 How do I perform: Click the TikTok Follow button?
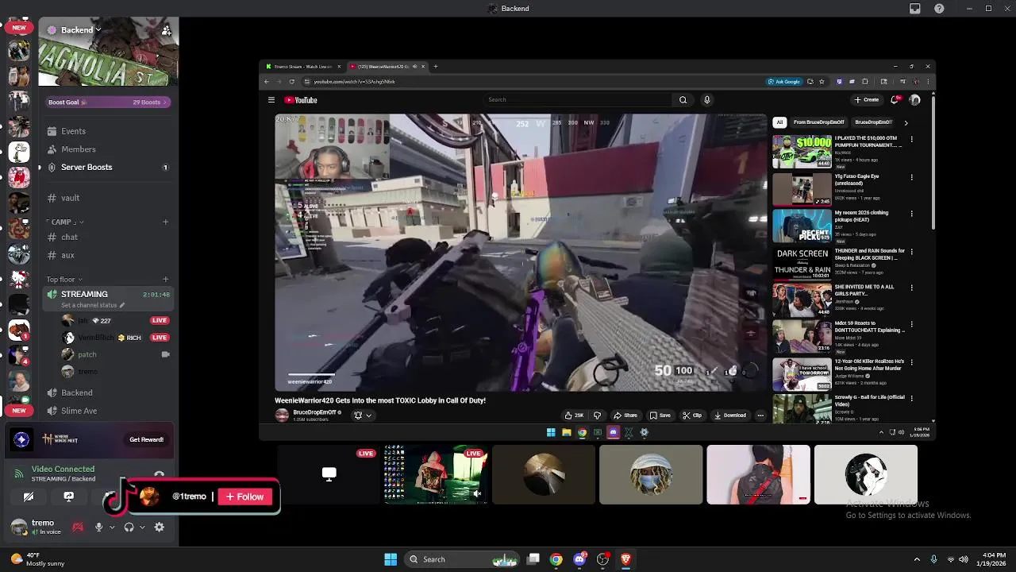pos(245,497)
